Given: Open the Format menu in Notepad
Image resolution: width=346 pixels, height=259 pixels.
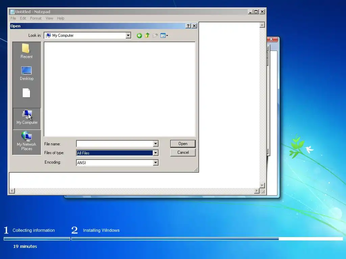Looking at the screenshot, I should pos(36,18).
